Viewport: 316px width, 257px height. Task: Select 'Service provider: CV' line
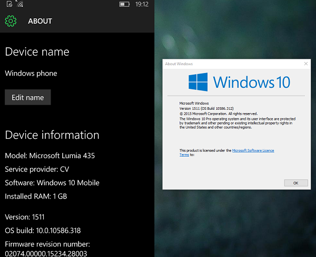click(x=37, y=169)
